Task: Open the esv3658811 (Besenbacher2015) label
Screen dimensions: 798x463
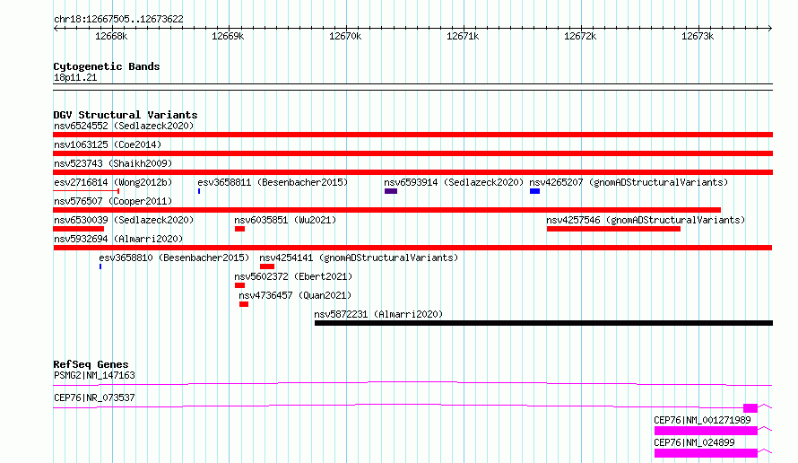Action: tap(273, 182)
